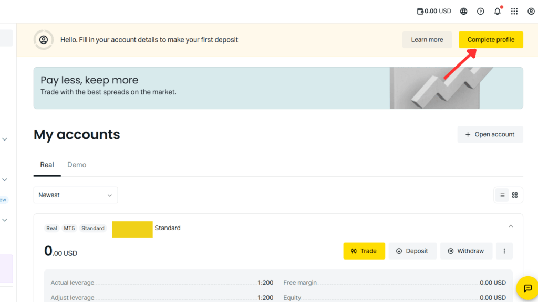Click the Complete profile button
Screen dimensions: 538x302
tap(491, 40)
